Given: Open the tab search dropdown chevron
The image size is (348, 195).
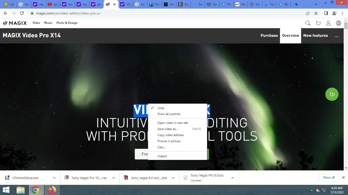Looking at the screenshot, I should pos(316,4).
